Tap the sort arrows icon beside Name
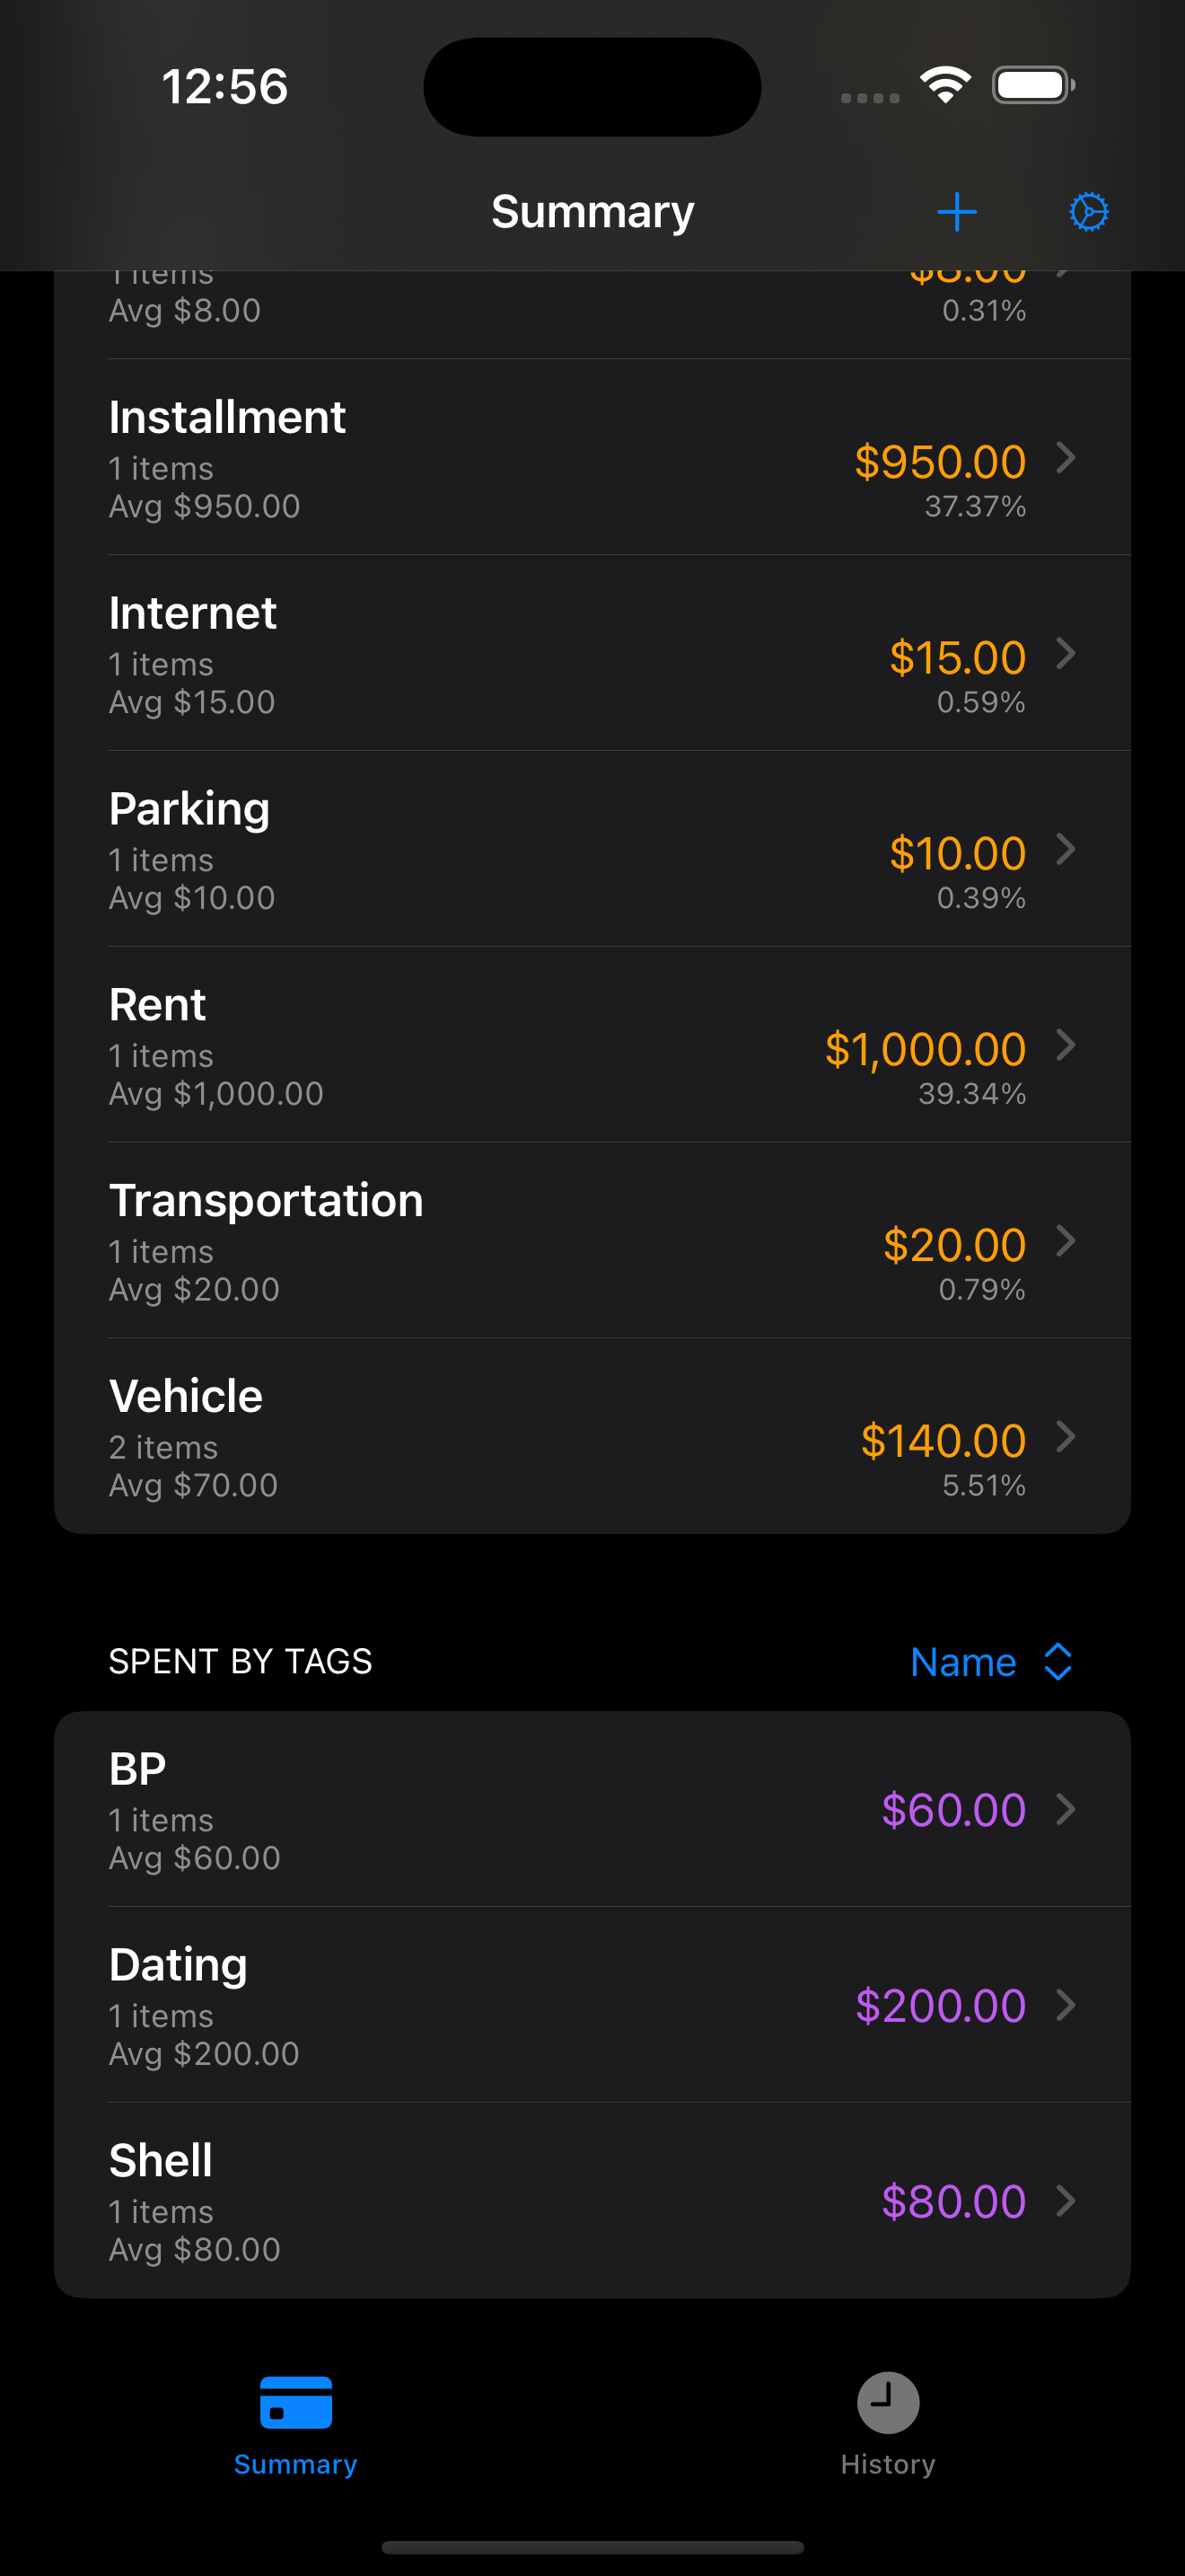This screenshot has width=1185, height=2576. coord(1058,1661)
